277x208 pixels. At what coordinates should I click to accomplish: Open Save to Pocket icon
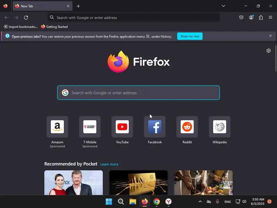(x=241, y=17)
